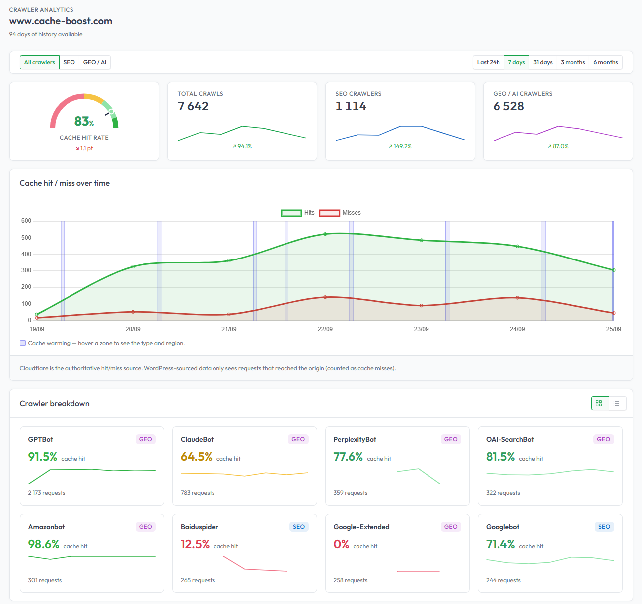
Task: Open the ClaudeBot crawler name
Action: [x=197, y=439]
